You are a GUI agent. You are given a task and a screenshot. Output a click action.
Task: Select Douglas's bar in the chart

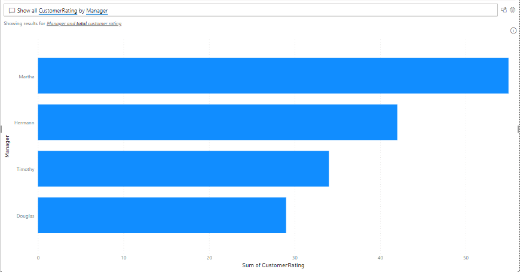[x=161, y=215]
